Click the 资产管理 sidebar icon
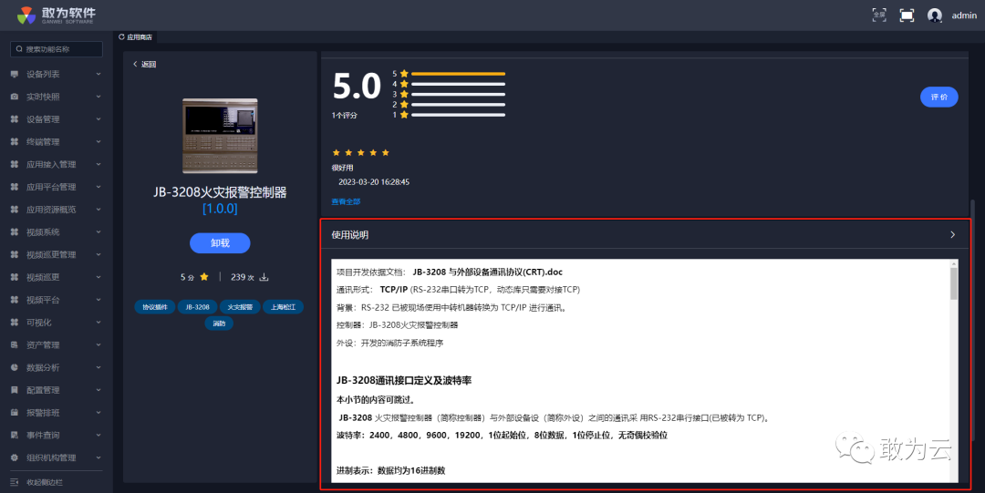 (x=15, y=344)
